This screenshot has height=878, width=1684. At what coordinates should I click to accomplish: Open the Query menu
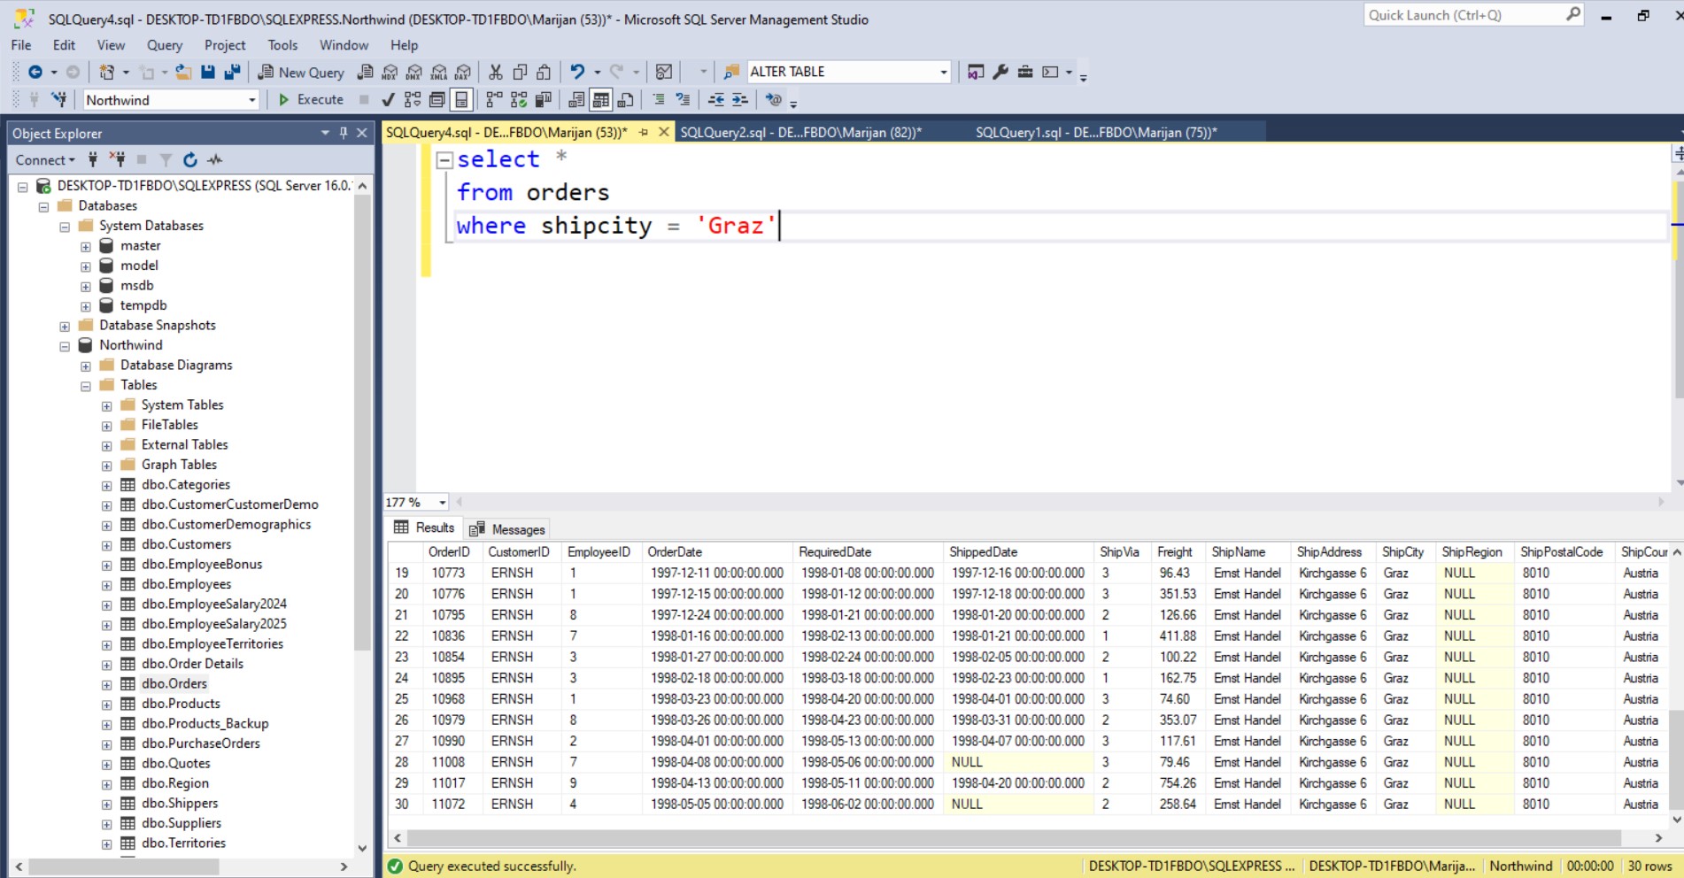click(x=164, y=45)
